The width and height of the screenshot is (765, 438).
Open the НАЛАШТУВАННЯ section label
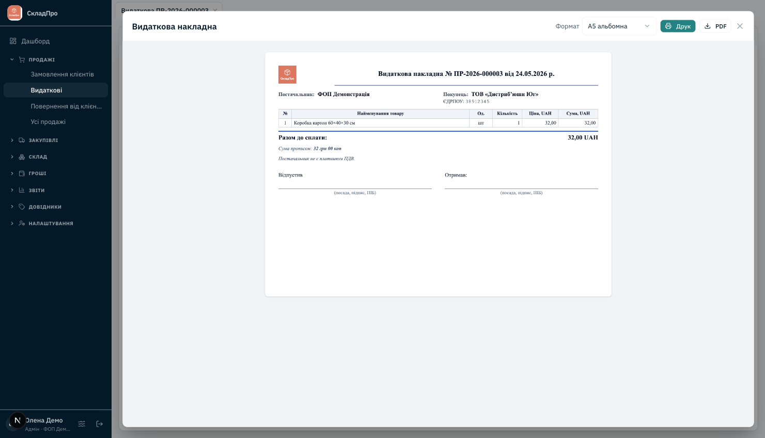point(51,224)
